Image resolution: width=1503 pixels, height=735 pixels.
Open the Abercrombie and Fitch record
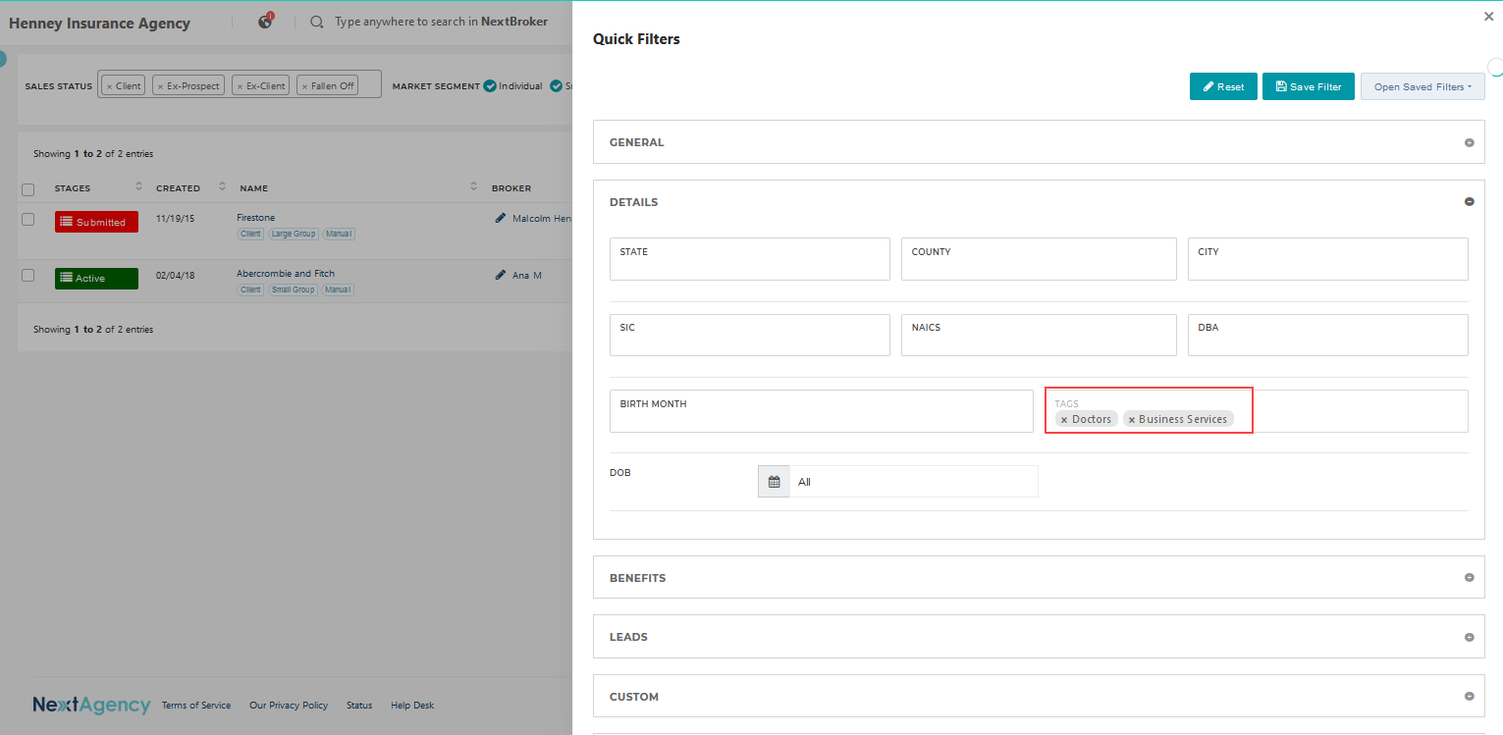coord(286,274)
